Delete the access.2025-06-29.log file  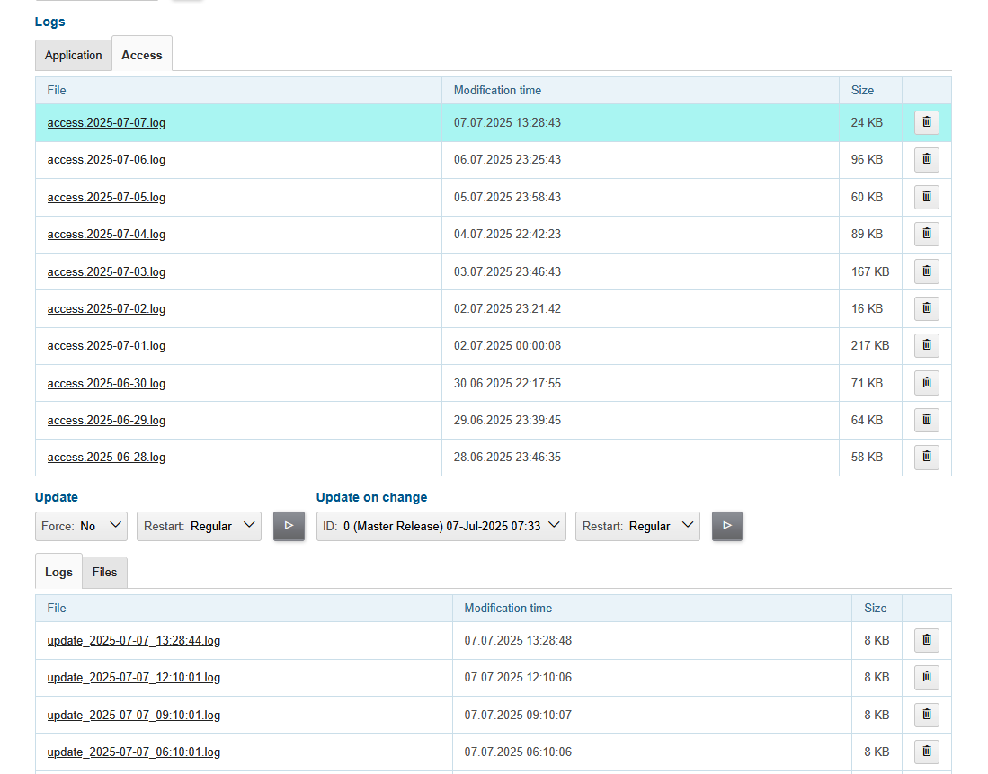pos(926,419)
